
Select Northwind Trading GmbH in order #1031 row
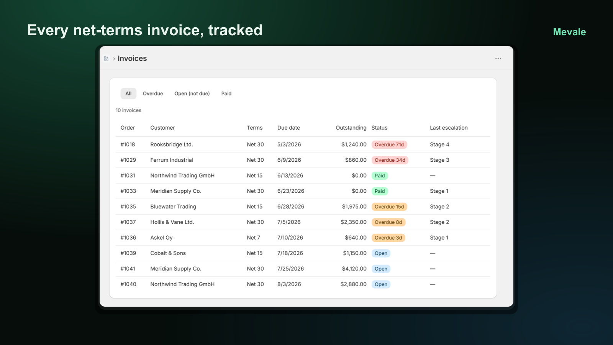182,176
